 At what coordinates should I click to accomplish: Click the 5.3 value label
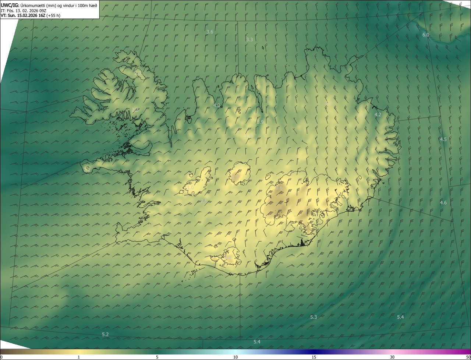[314, 317]
